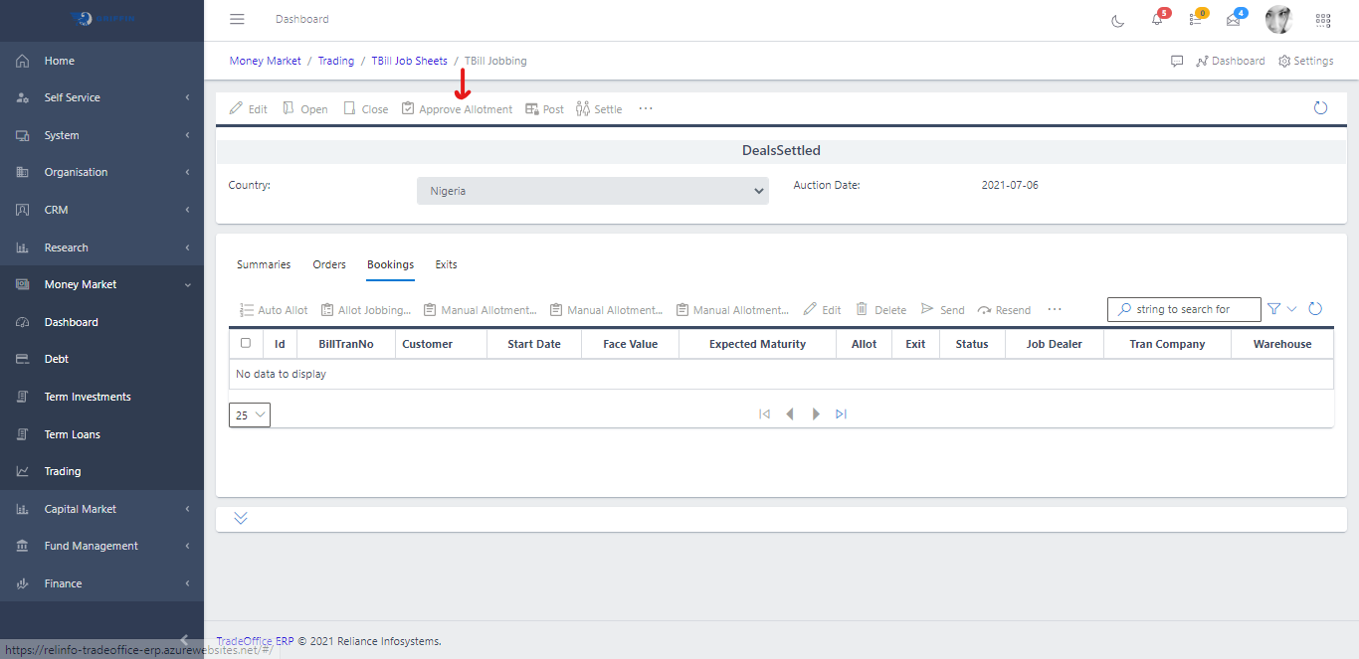
Task: Click the Settle toolbar button
Action: [599, 109]
